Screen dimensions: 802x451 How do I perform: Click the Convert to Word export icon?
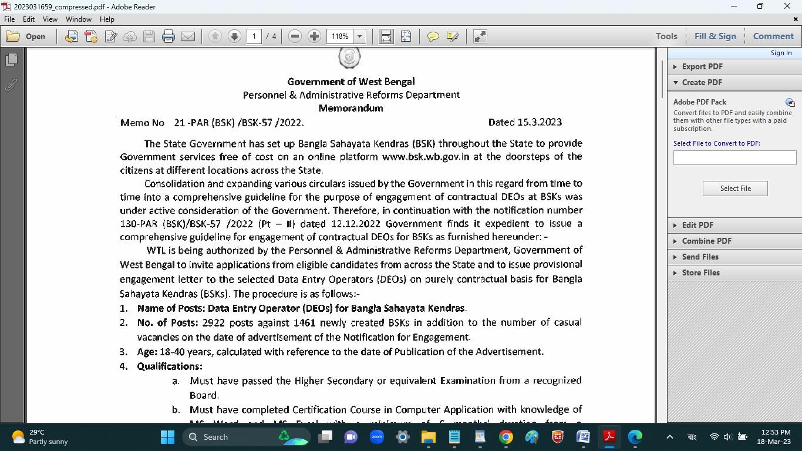71,36
